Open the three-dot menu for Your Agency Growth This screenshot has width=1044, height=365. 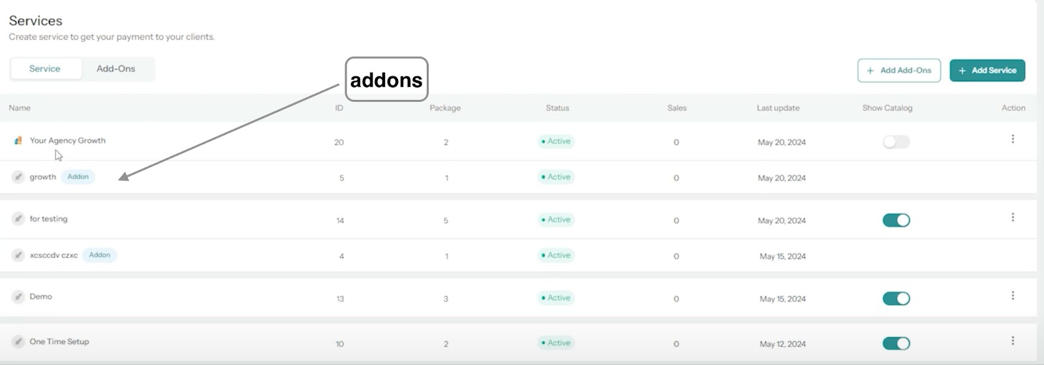point(1013,139)
